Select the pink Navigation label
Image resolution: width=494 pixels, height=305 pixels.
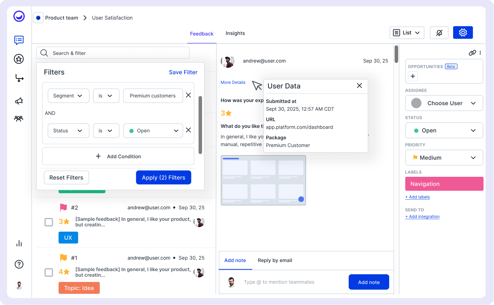[x=444, y=184]
